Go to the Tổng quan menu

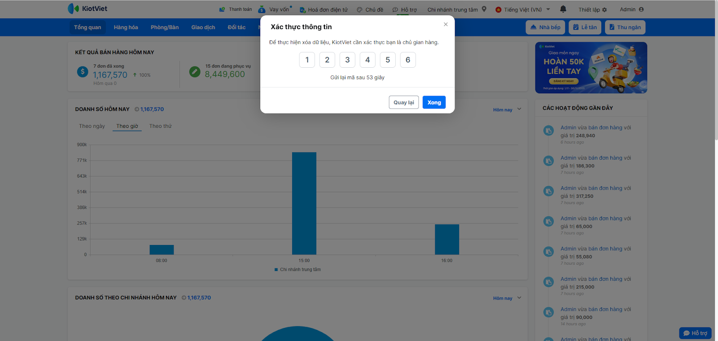coord(88,27)
